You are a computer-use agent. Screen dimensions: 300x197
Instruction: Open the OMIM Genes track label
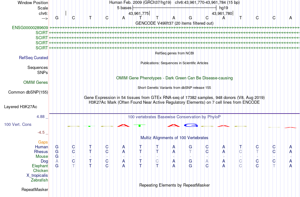36,83
